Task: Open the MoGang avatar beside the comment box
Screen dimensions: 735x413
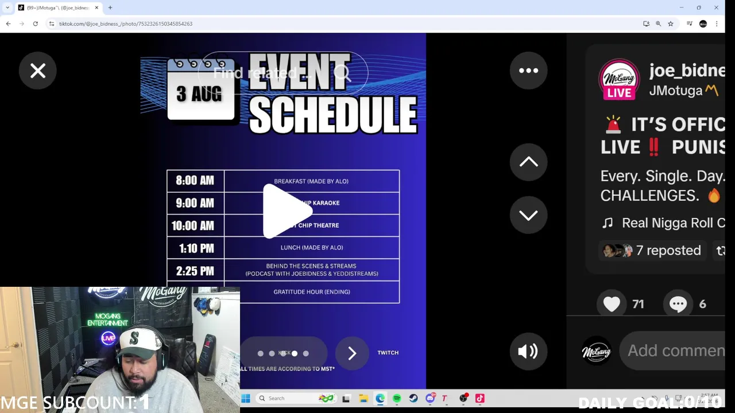Action: tap(596, 351)
